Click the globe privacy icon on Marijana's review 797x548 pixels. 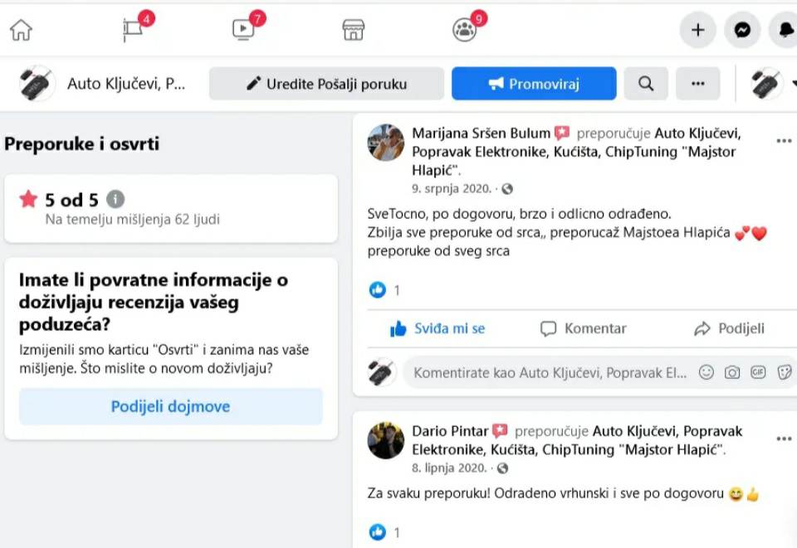(507, 189)
